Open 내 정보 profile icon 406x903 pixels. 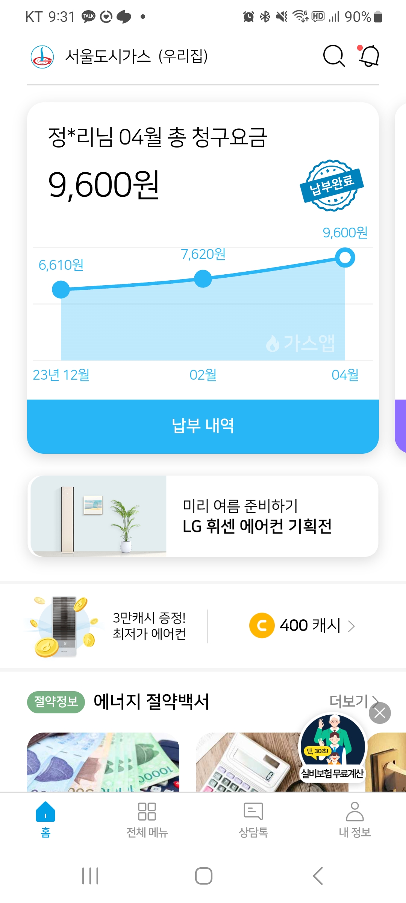355,812
